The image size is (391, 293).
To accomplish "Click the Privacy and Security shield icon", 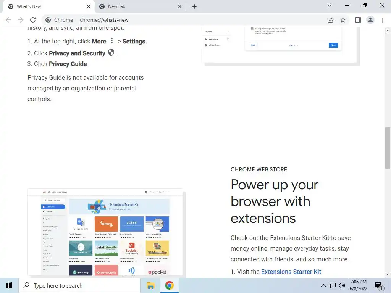I will coord(111,52).
